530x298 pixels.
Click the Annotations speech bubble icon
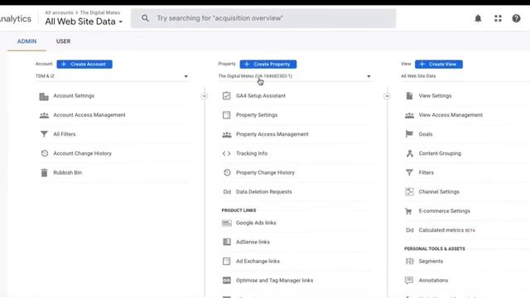click(x=409, y=281)
